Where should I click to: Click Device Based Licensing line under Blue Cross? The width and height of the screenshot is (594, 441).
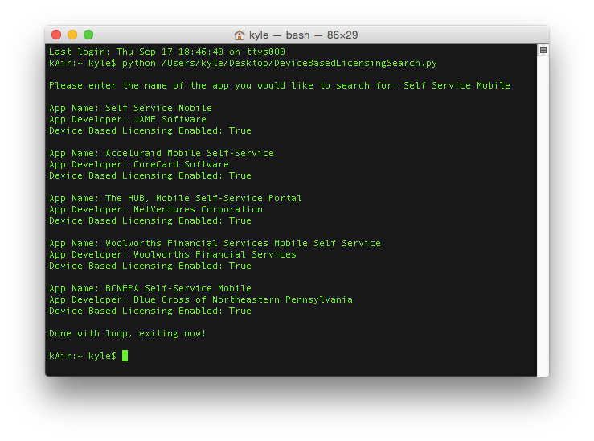point(150,311)
